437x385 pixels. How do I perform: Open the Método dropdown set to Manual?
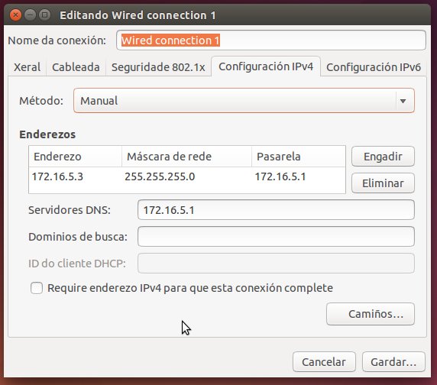tap(244, 101)
